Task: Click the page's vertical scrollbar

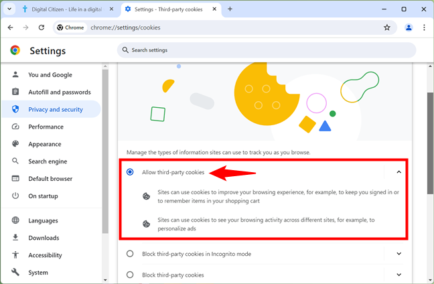Action: coord(430,134)
